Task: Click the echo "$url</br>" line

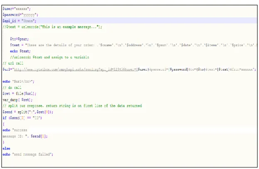Action: pos(18,81)
